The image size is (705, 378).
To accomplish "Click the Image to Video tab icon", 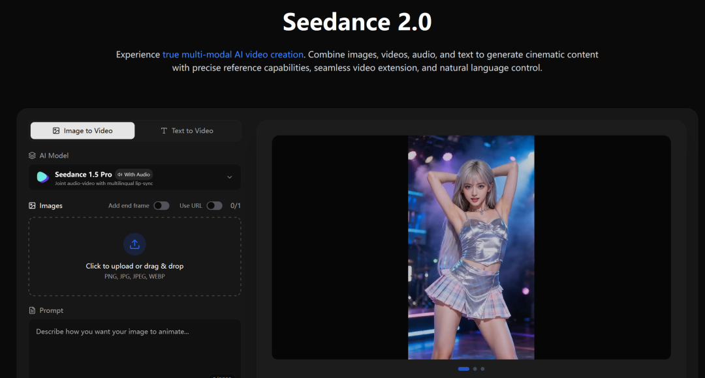I will pos(56,130).
